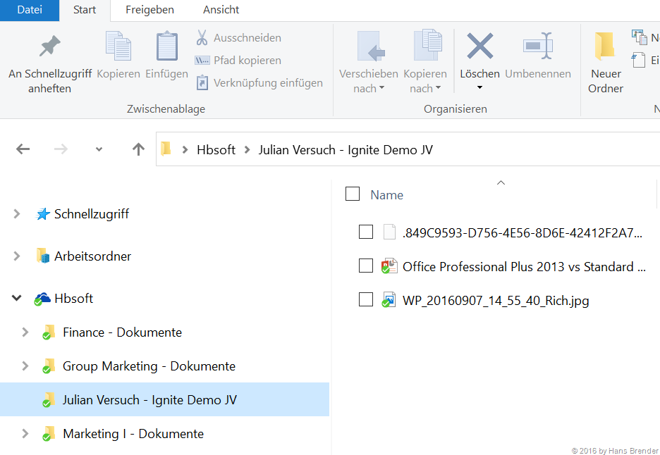This screenshot has height=455, width=660.
Task: Open the Datei menu tab
Action: pyautogui.click(x=30, y=10)
